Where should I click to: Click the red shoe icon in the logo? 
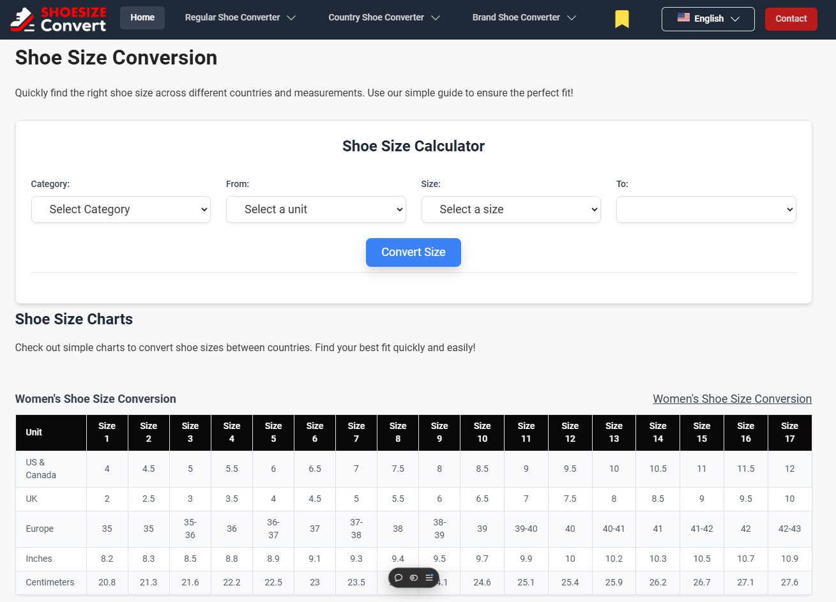click(21, 19)
